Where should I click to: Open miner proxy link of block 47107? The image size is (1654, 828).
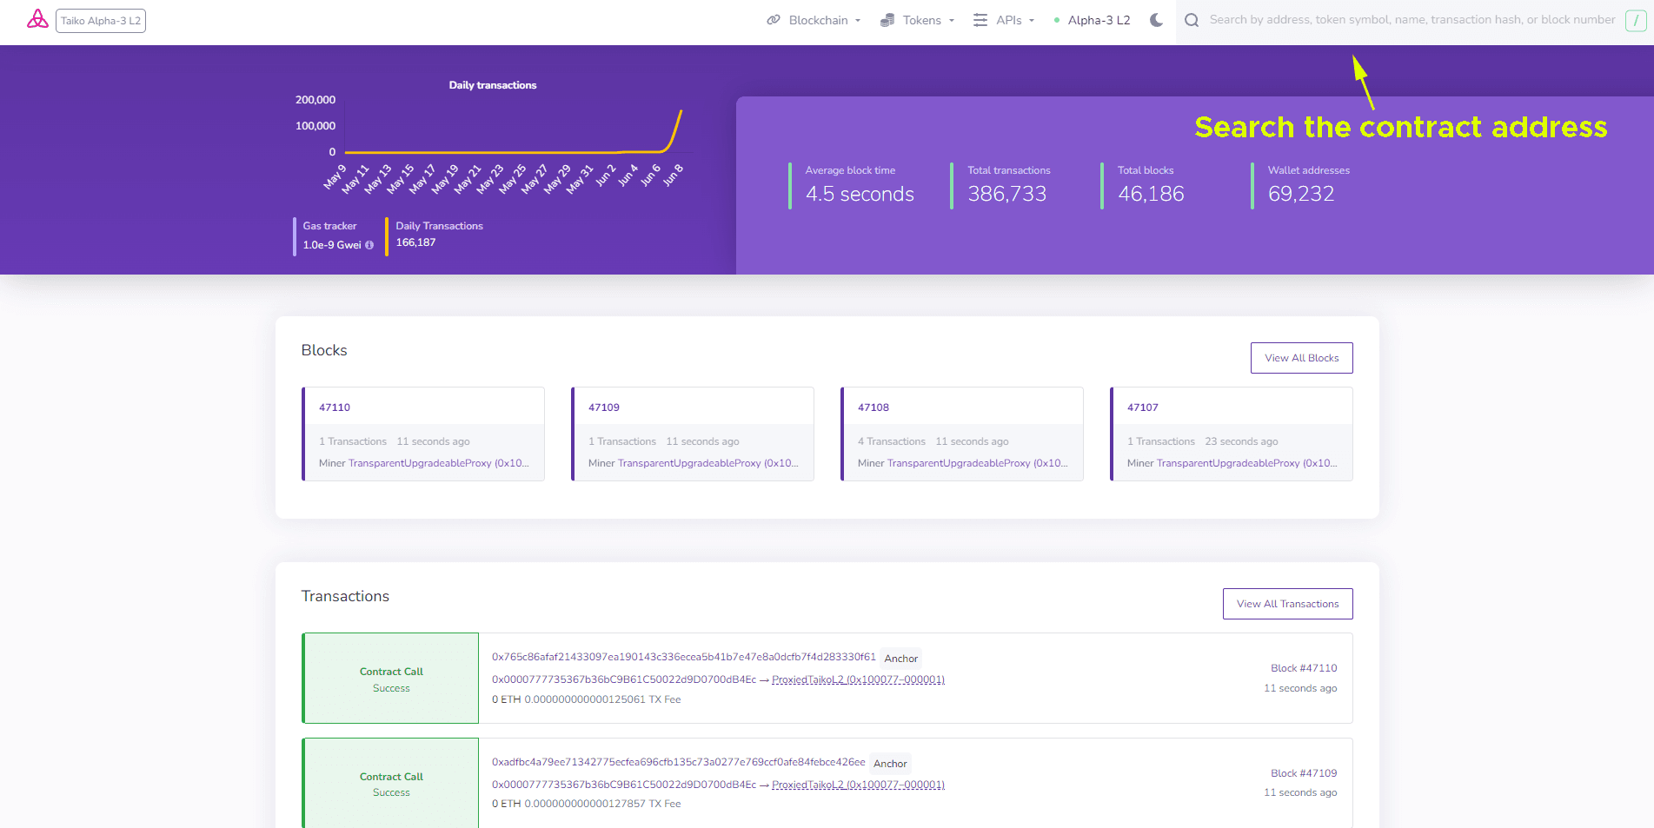1247,463
